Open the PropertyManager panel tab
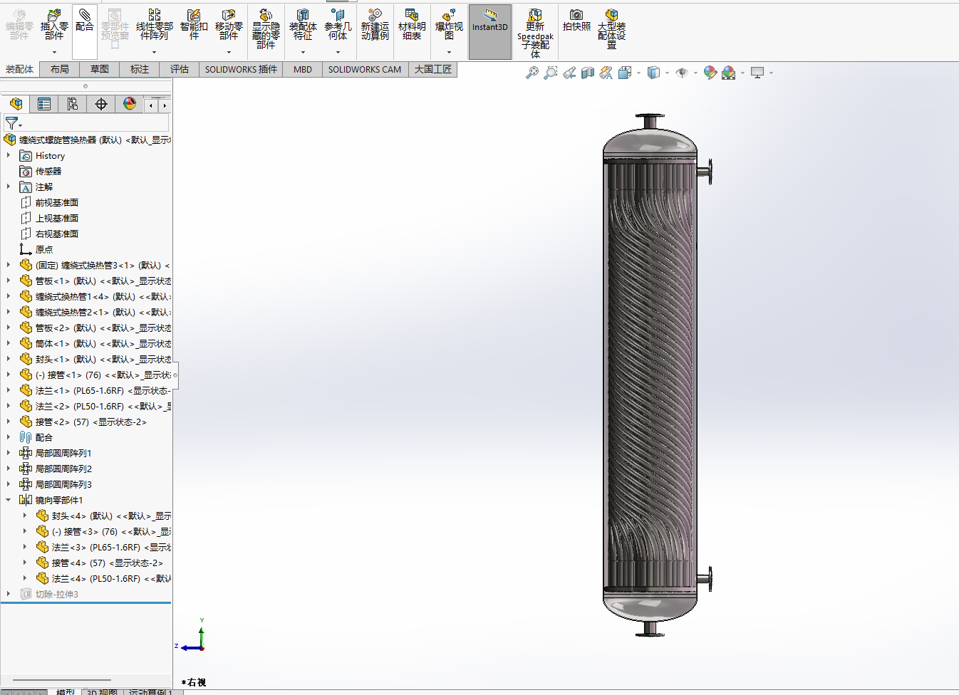This screenshot has height=695, width=959. click(x=44, y=104)
